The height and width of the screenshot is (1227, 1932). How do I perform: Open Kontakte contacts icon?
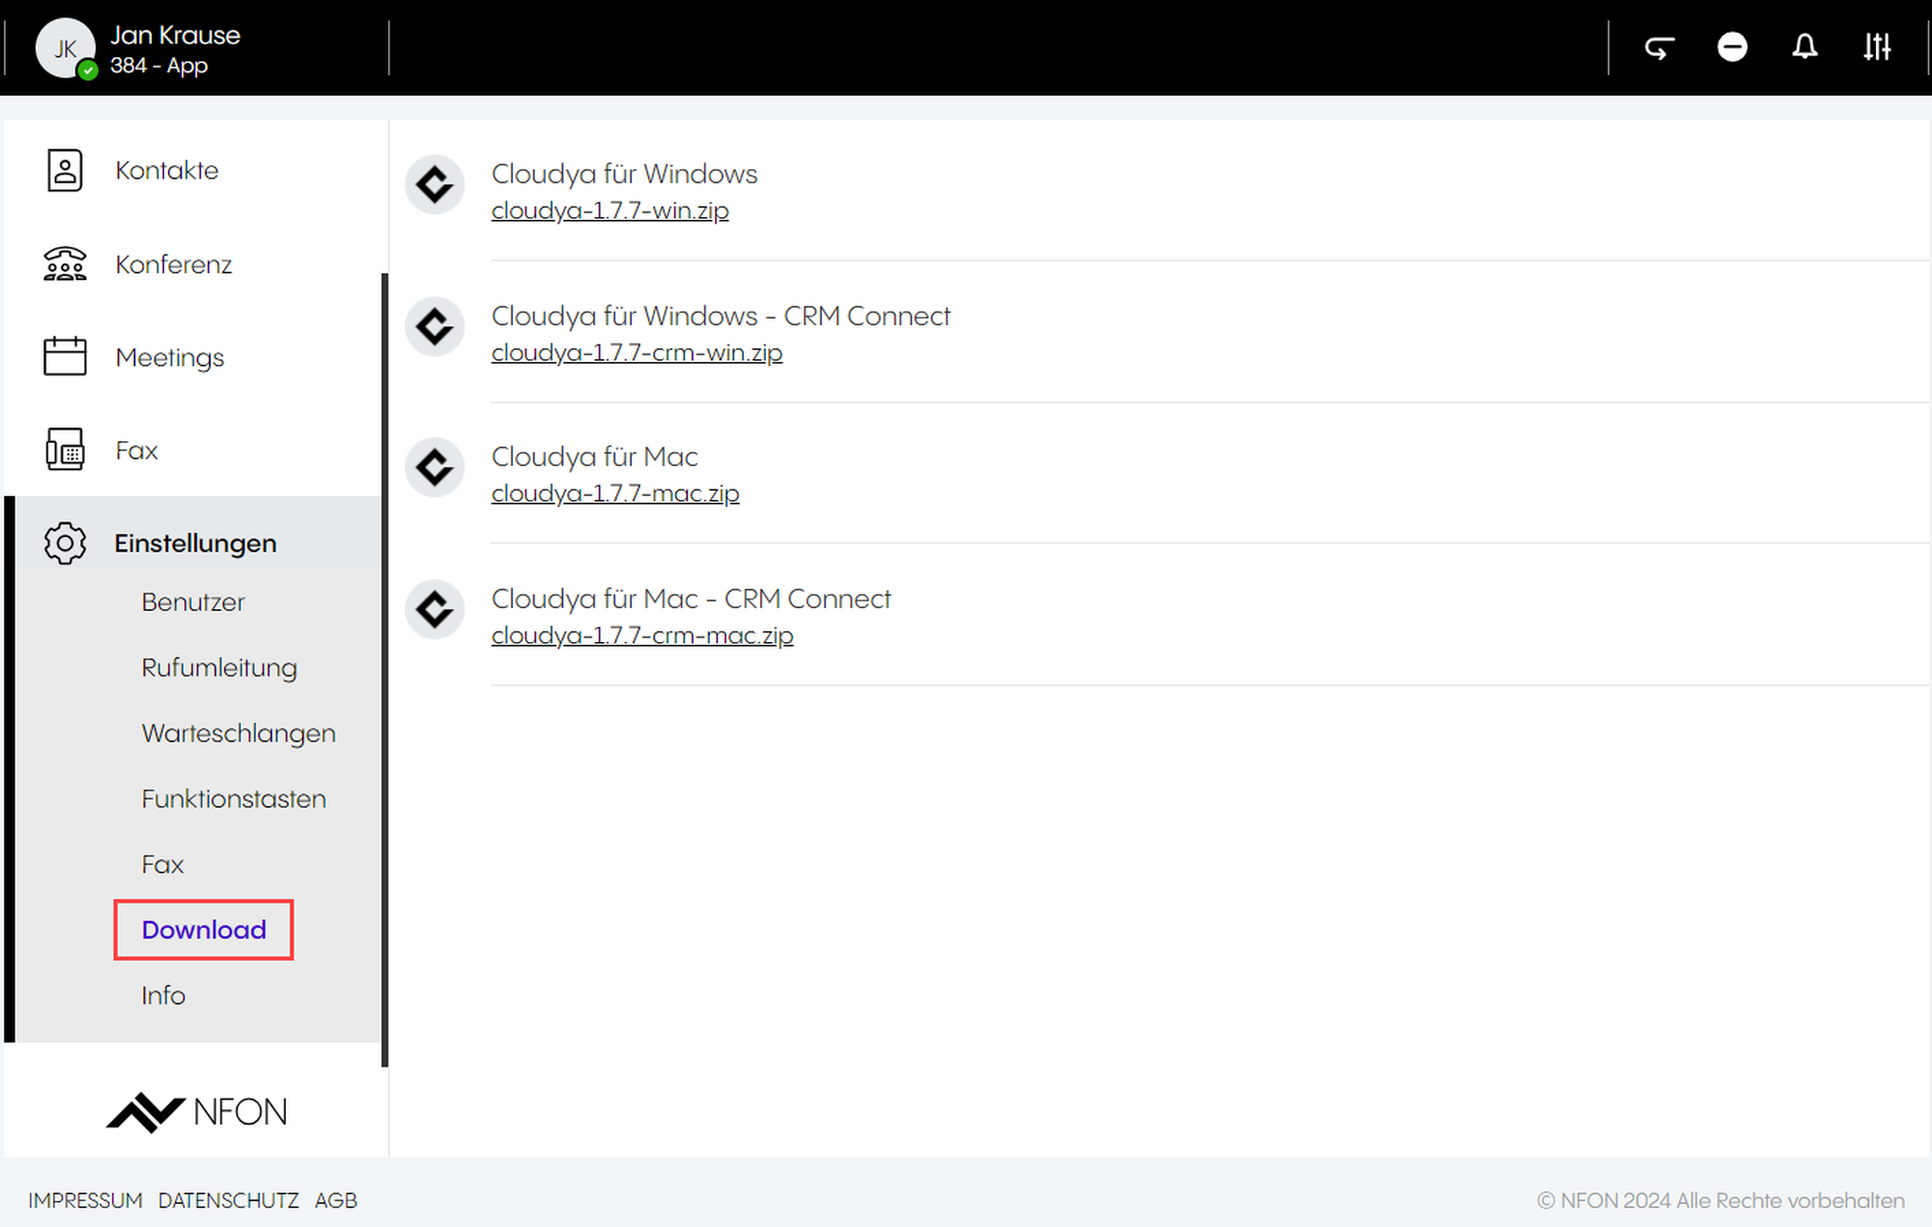click(65, 170)
